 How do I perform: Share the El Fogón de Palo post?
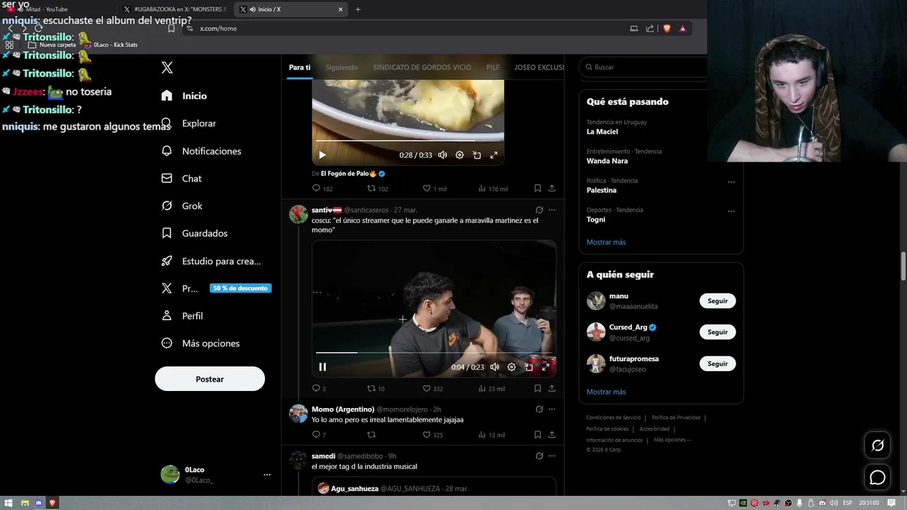pyautogui.click(x=552, y=188)
